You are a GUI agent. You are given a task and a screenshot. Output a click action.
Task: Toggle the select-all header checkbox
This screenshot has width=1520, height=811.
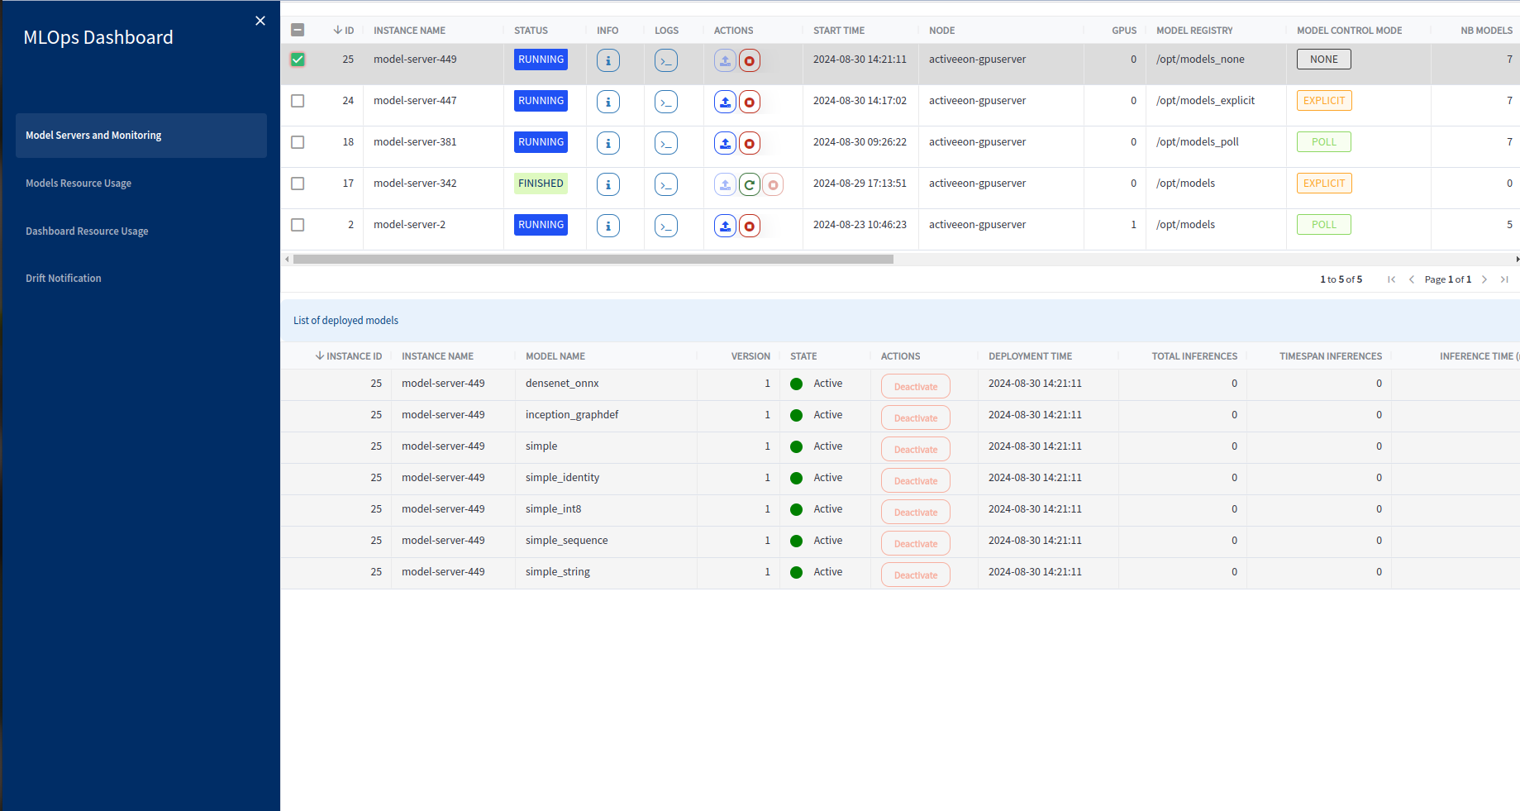(x=298, y=30)
